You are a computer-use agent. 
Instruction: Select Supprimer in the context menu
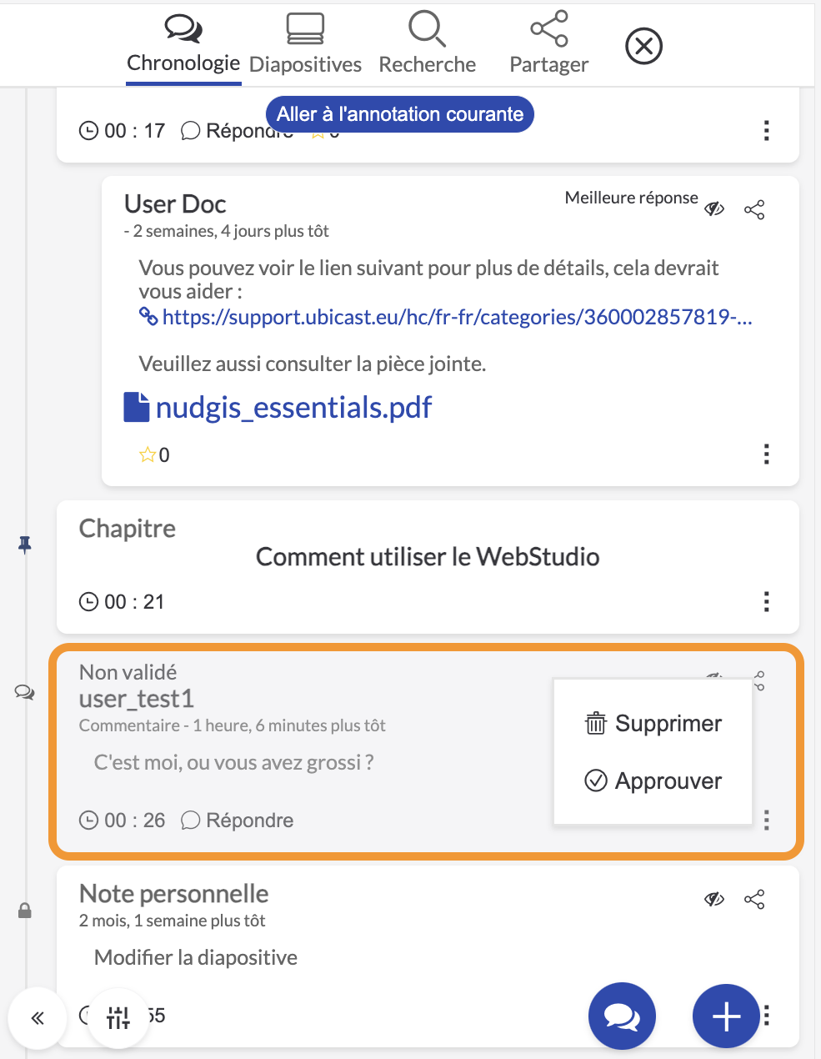pyautogui.click(x=653, y=723)
